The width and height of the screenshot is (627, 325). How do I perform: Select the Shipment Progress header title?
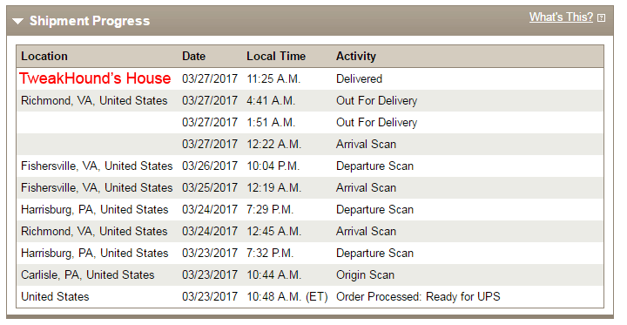(90, 21)
